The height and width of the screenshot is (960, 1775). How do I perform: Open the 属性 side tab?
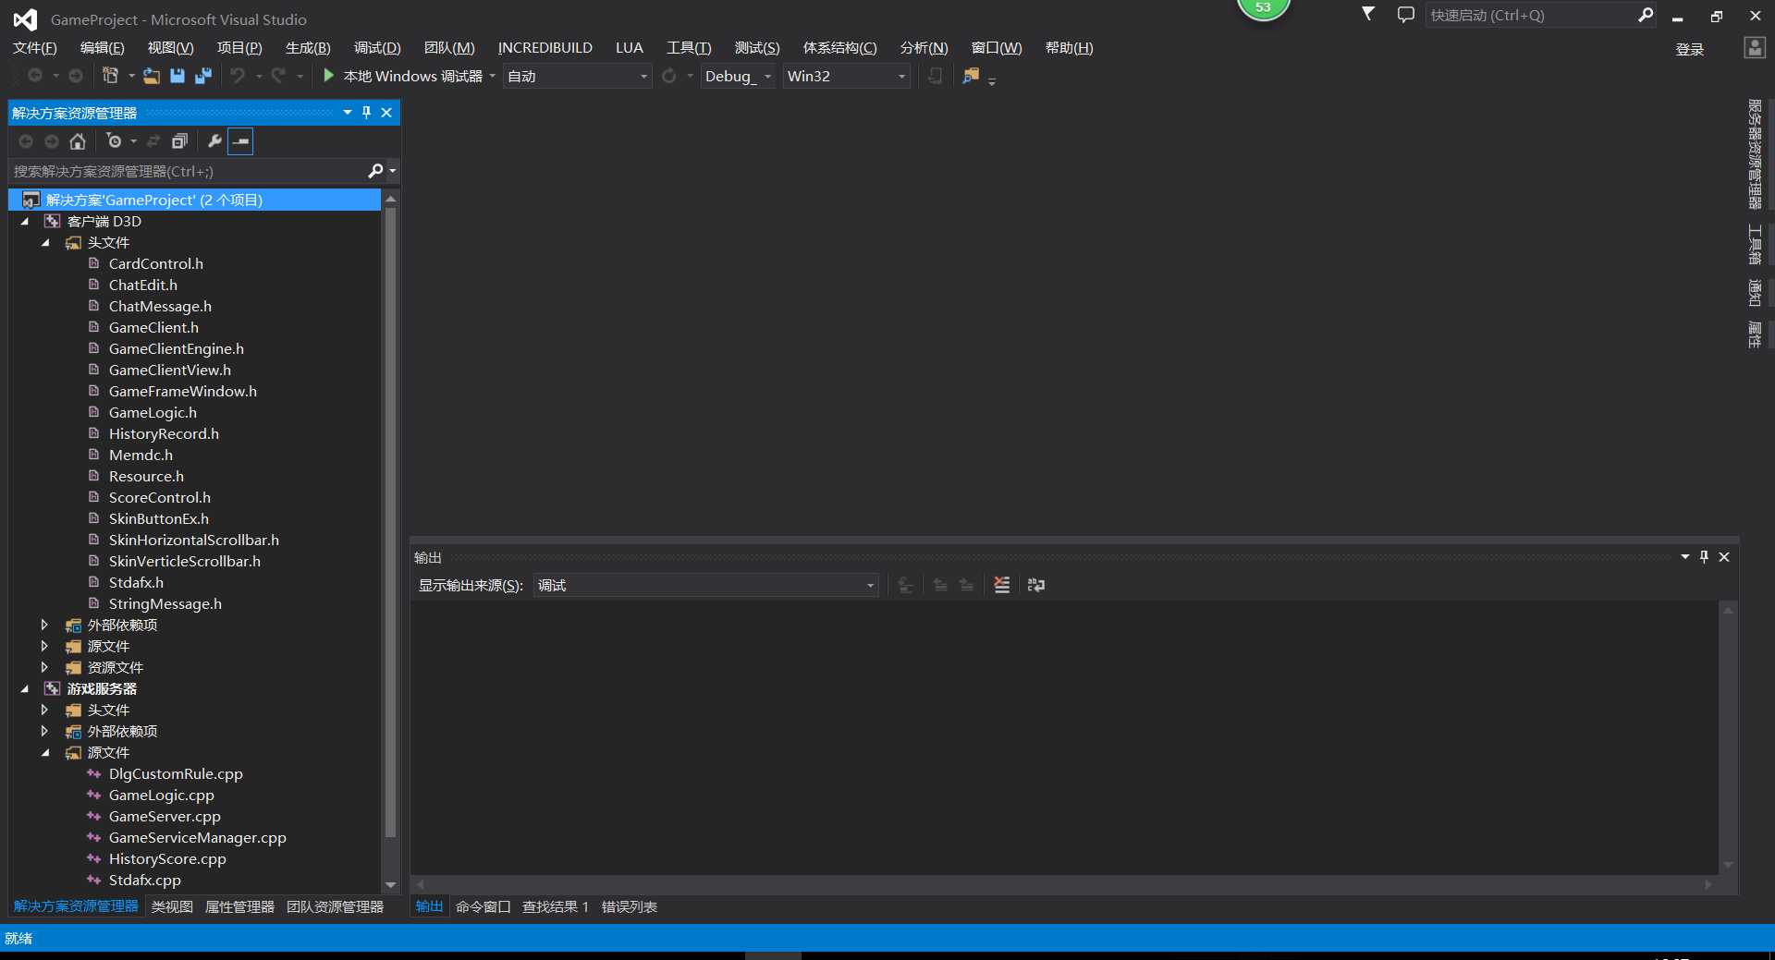[x=1754, y=334]
